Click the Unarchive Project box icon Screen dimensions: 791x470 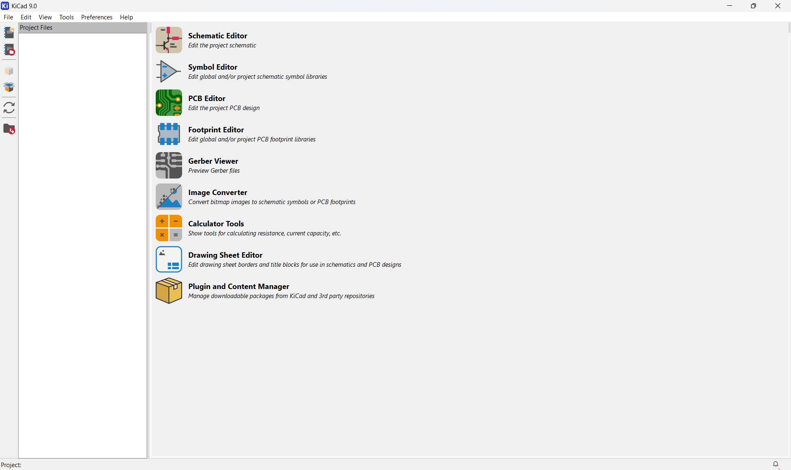pos(9,87)
